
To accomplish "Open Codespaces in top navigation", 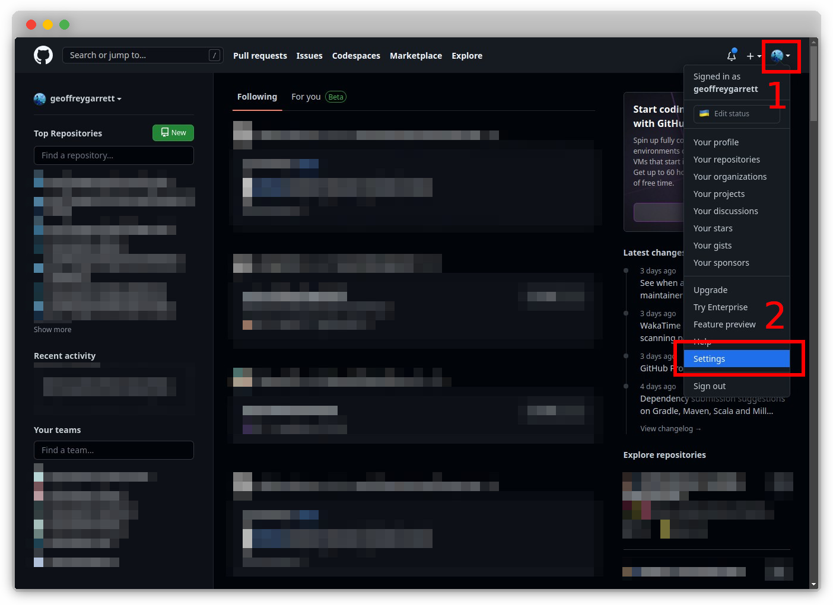I will coord(356,56).
